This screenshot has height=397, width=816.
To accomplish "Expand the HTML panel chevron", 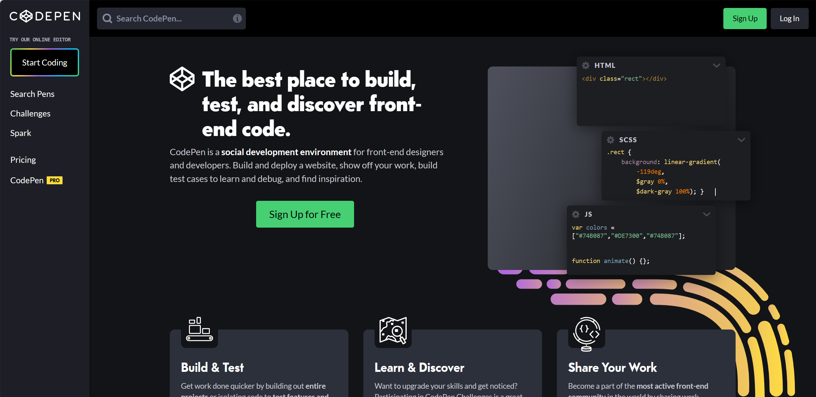I will pos(716,66).
